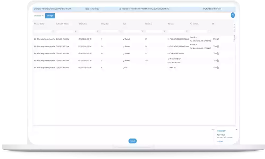Sort by Description column header
265x159 pixels.
pyautogui.click(x=171, y=24)
